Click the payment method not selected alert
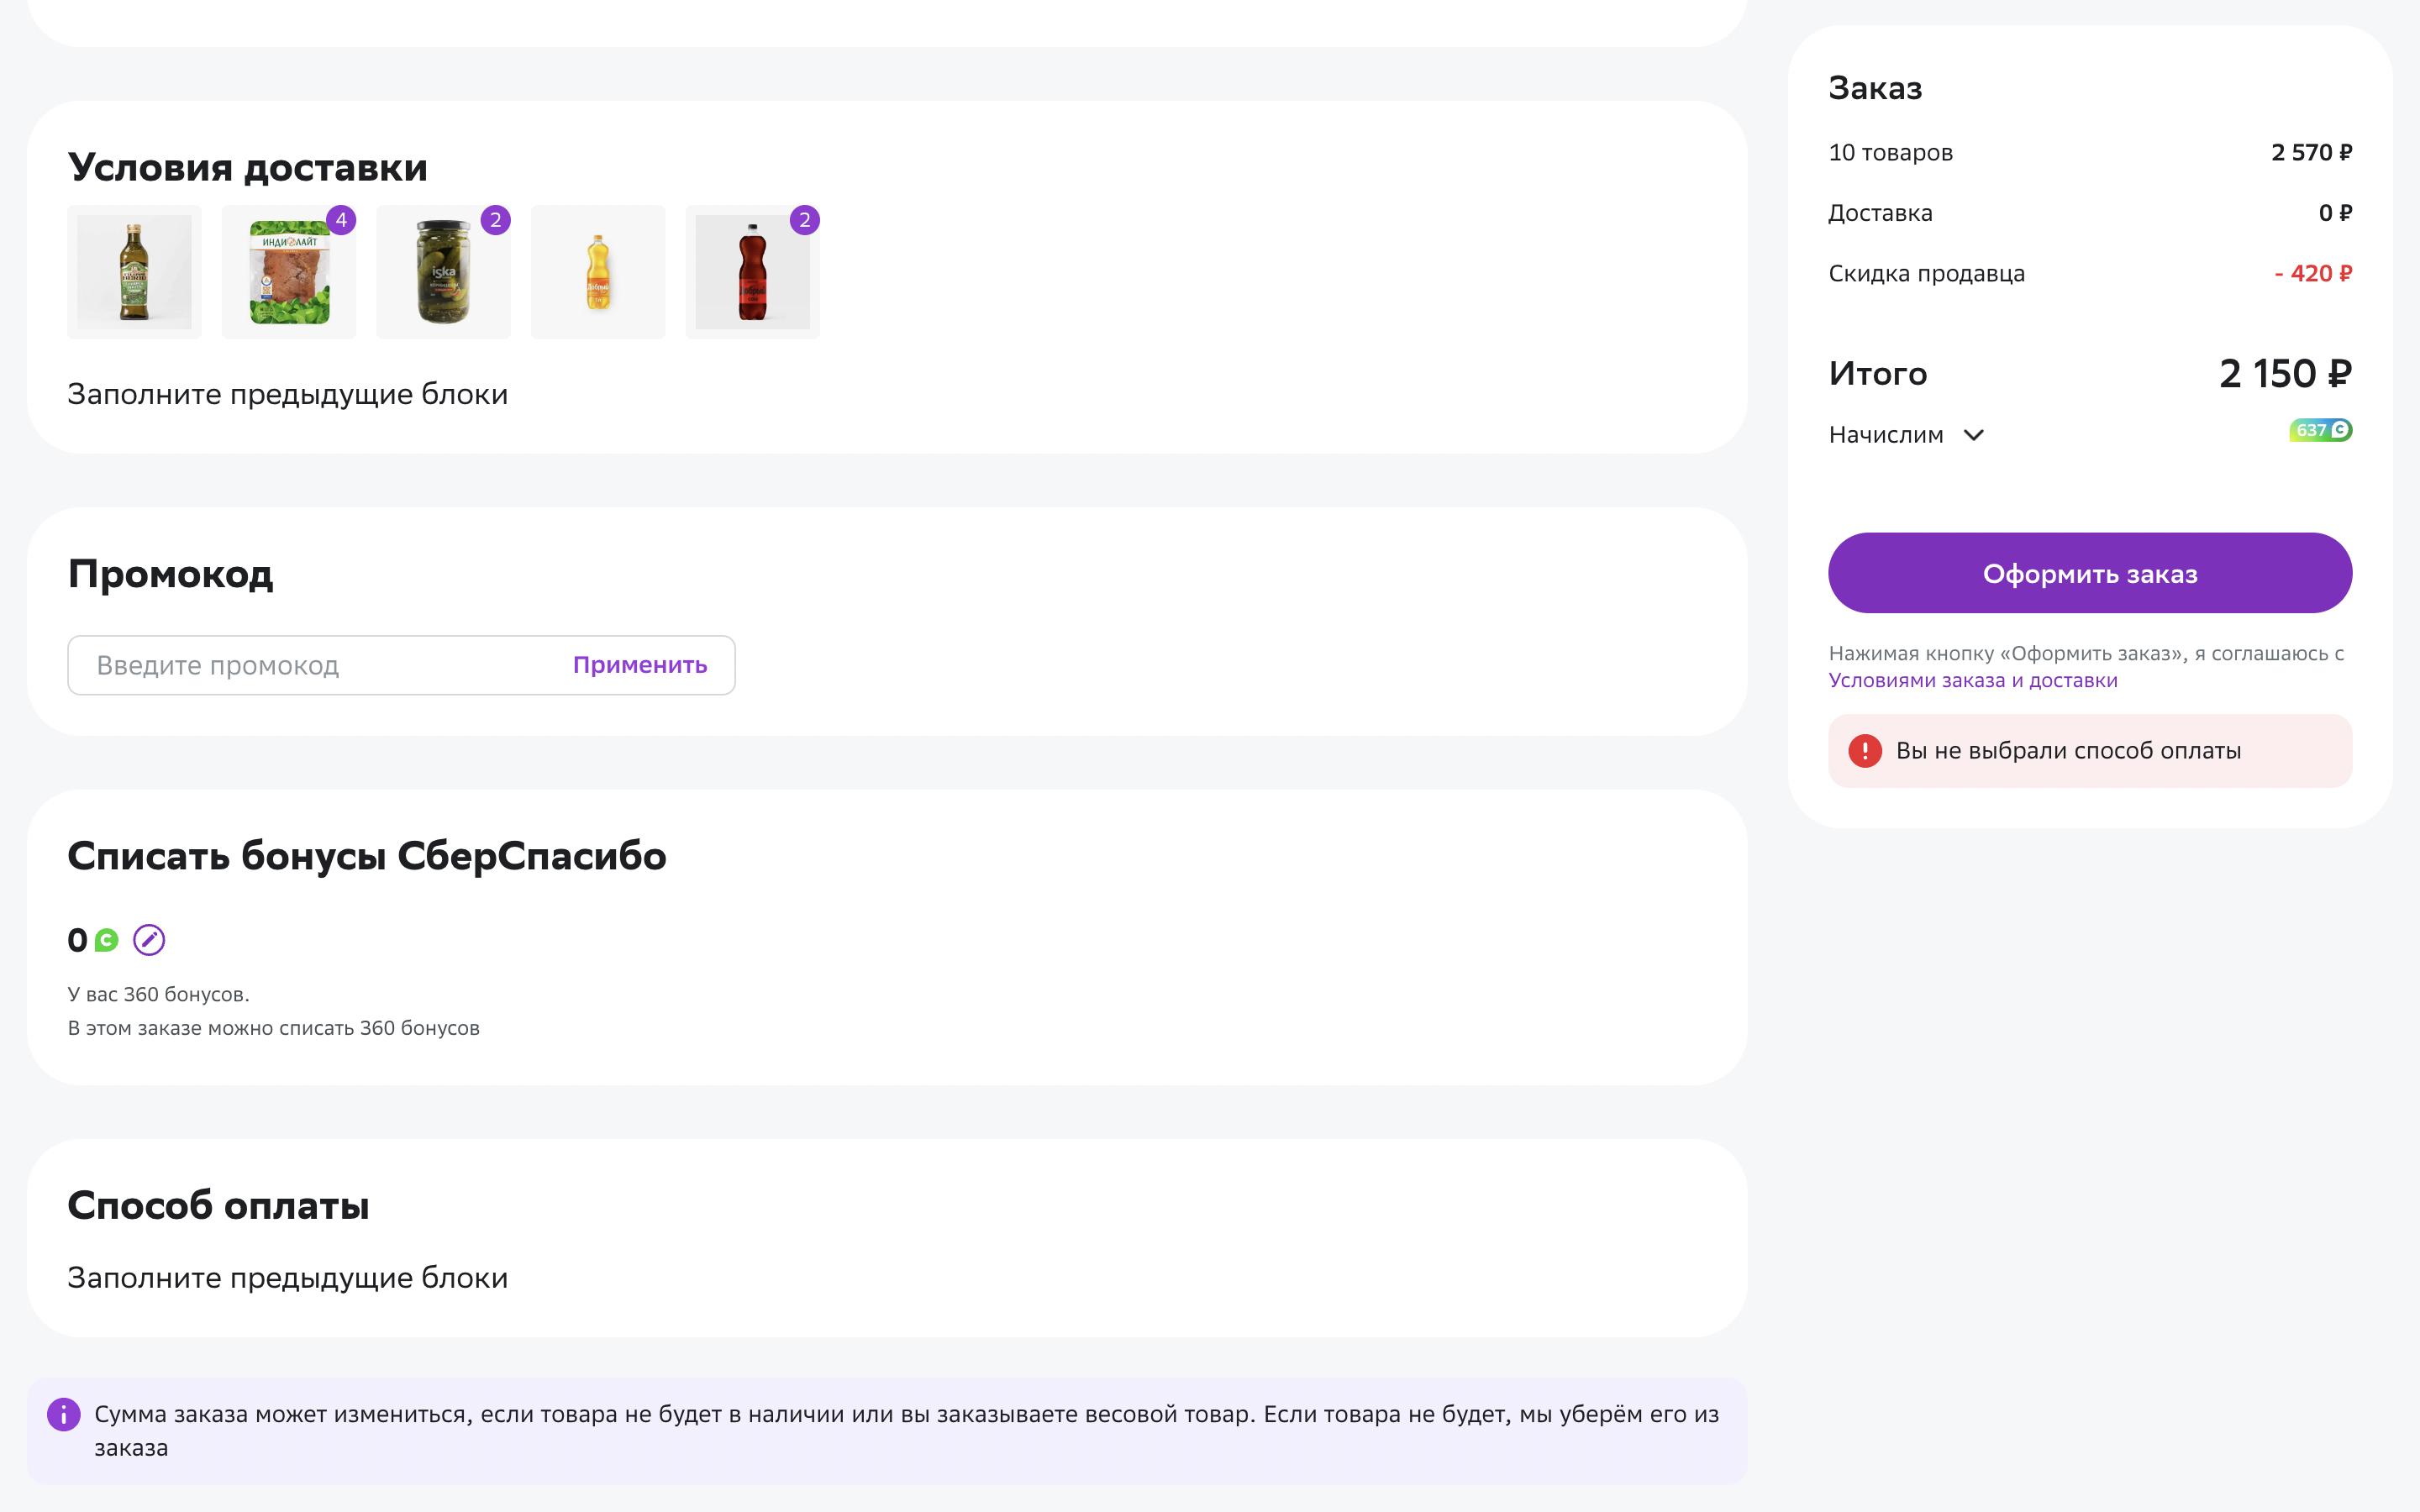Viewport: 2420px width, 1512px height. 2090,751
